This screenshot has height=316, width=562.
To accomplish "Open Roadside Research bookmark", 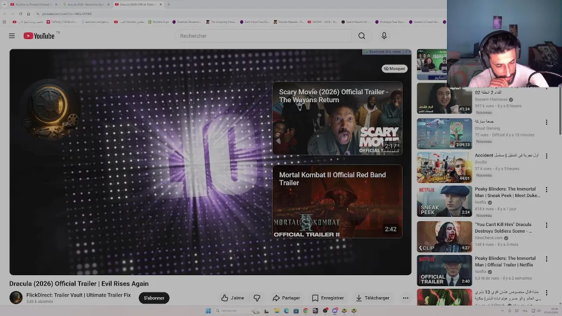I will click(187, 22).
